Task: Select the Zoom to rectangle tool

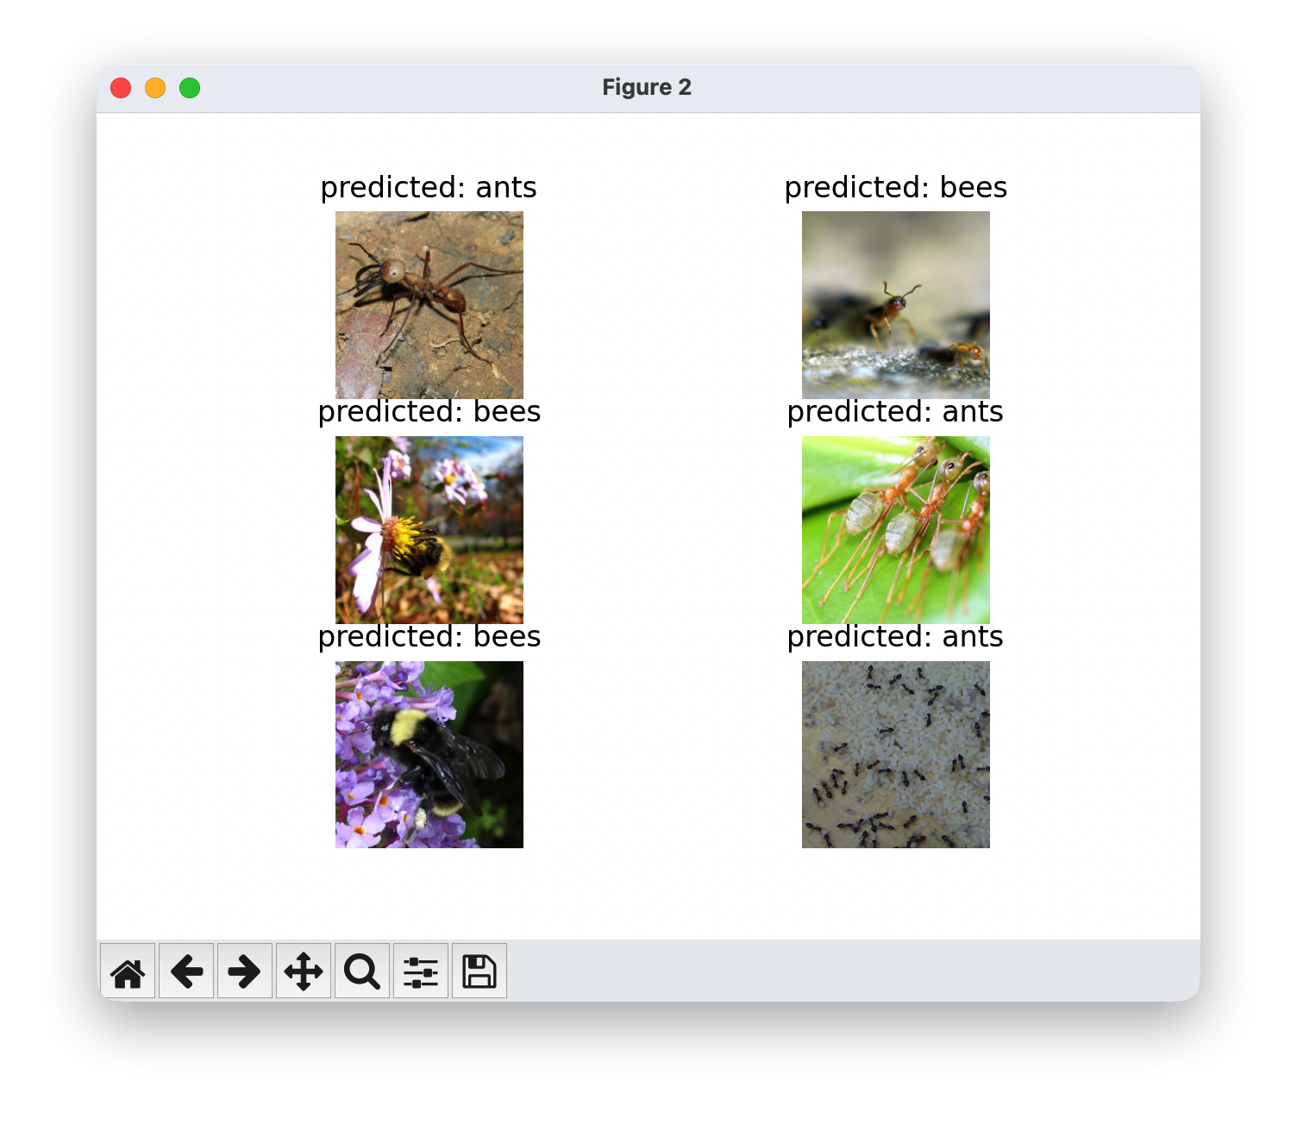Action: click(x=362, y=972)
